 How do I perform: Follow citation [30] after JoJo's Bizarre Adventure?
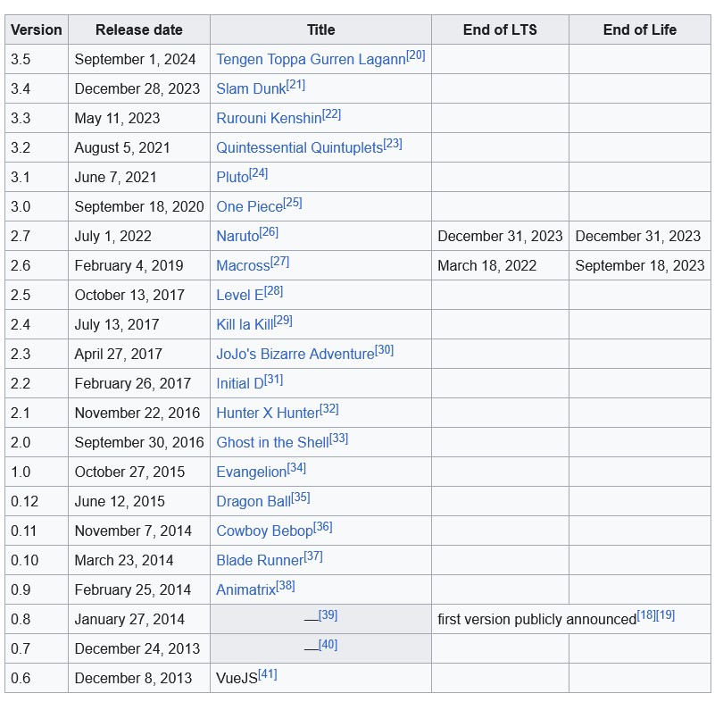[384, 350]
